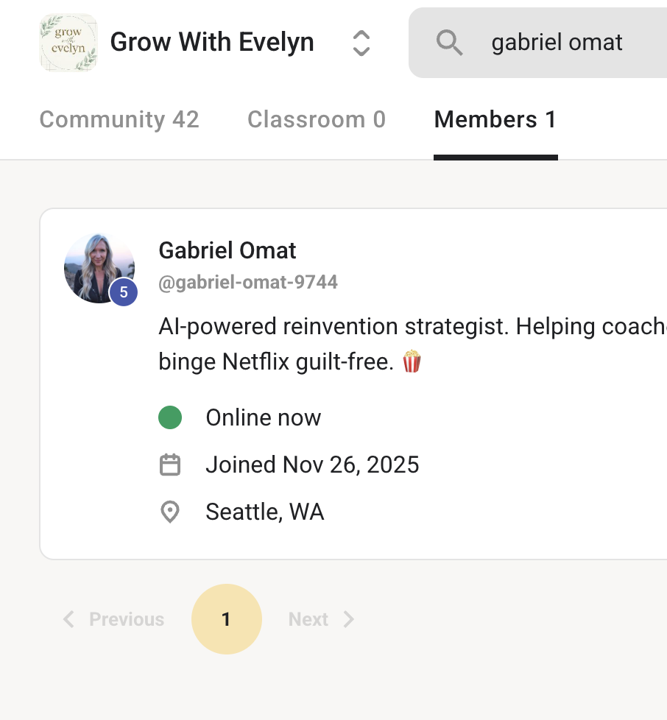Click the level 5 badge on avatar

[x=124, y=292]
